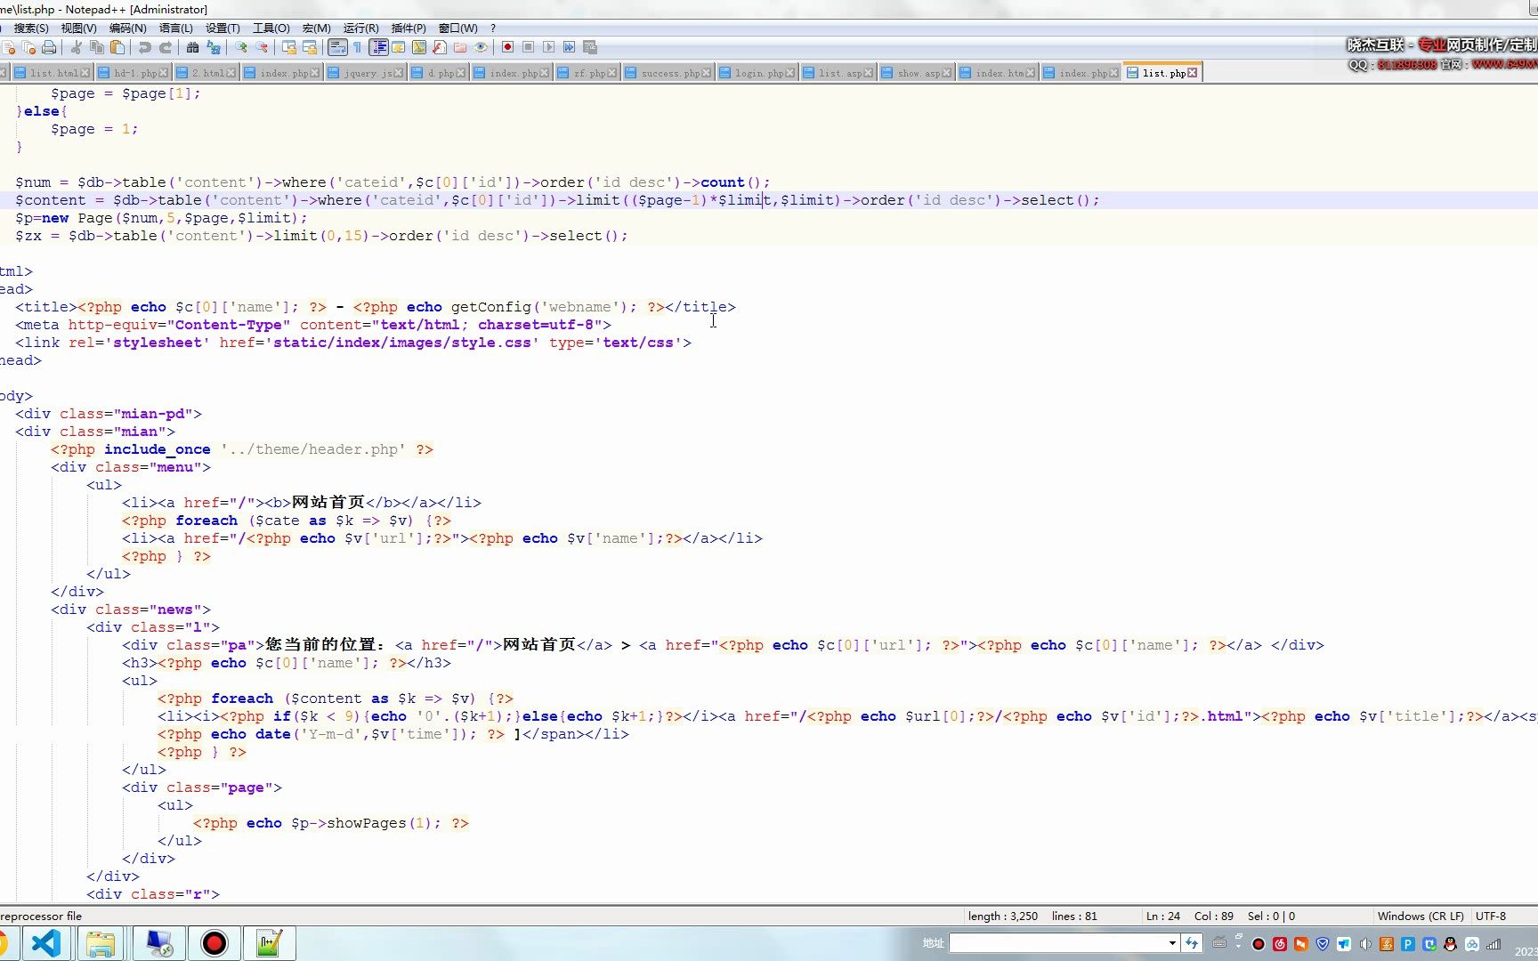Image resolution: width=1538 pixels, height=961 pixels.
Task: Close the jquery.js tab
Action: (x=398, y=73)
